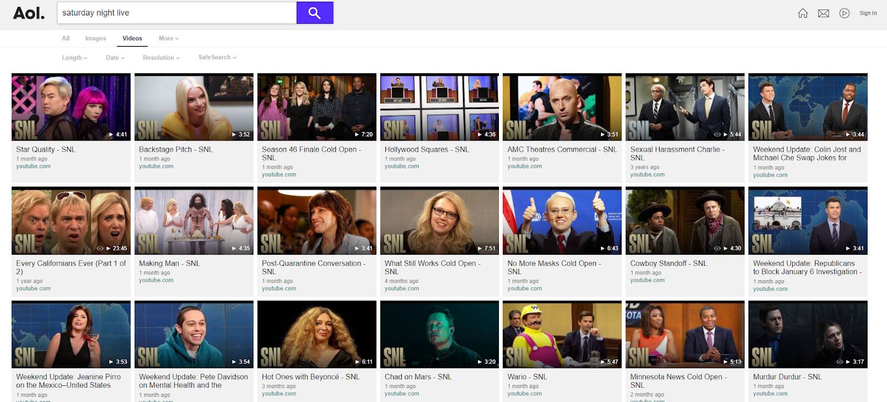Click the 'Wario - SNL' title
Screen dimensions: 887x402
[x=527, y=377]
